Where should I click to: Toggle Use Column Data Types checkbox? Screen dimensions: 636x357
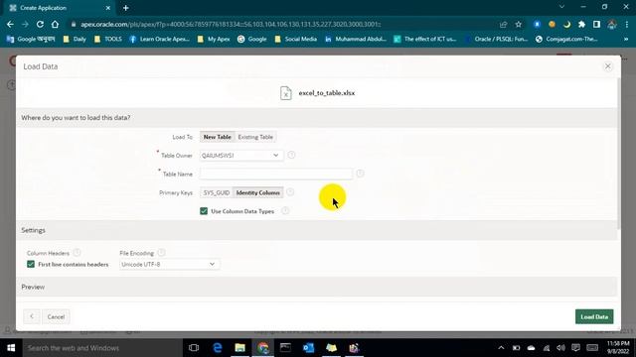pos(204,211)
